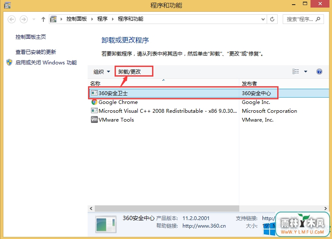Viewport: 332px width, 239px height.
Task: Click the 卸载/更改 toolbar button
Action: tap(129, 72)
